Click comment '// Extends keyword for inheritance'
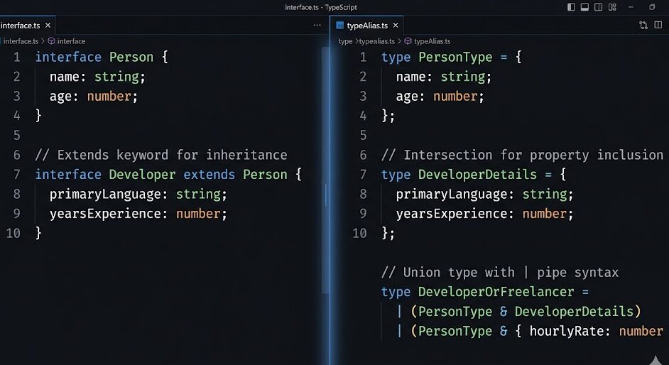The height and width of the screenshot is (365, 669). (161, 155)
